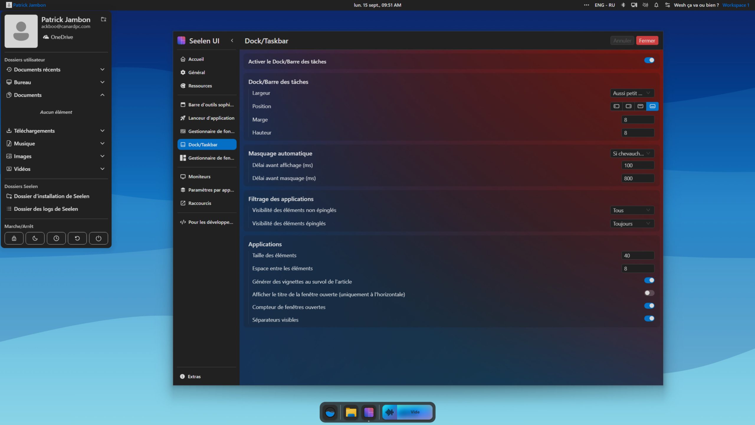The width and height of the screenshot is (755, 425).
Task: Set dock position to left
Action: (x=616, y=106)
